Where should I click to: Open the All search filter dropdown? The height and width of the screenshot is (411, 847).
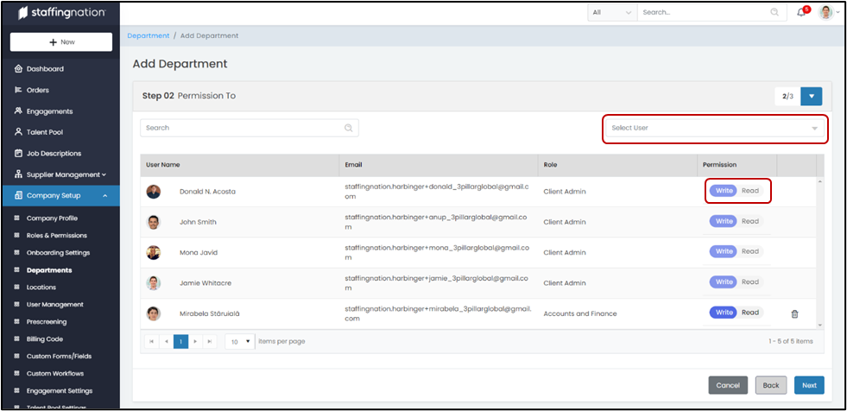(x=612, y=12)
